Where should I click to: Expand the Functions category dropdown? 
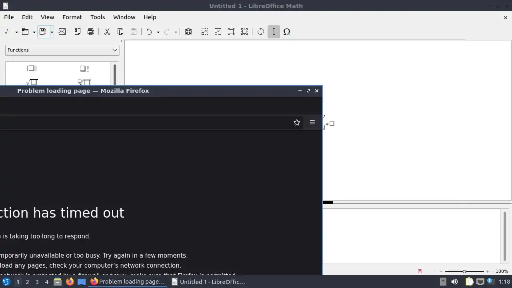click(x=62, y=50)
